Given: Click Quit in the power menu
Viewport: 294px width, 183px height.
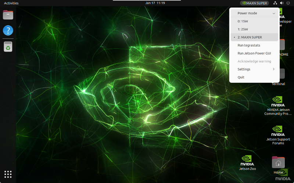Looking at the screenshot, I should point(241,77).
